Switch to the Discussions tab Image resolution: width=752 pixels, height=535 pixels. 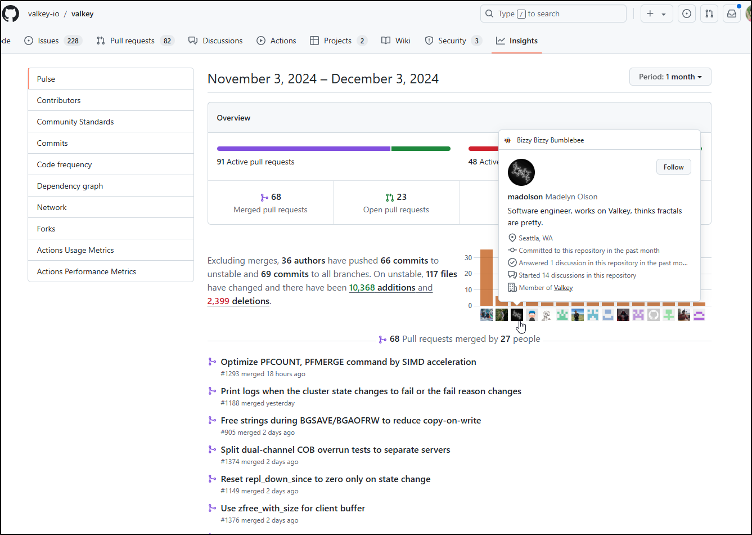[x=215, y=41]
